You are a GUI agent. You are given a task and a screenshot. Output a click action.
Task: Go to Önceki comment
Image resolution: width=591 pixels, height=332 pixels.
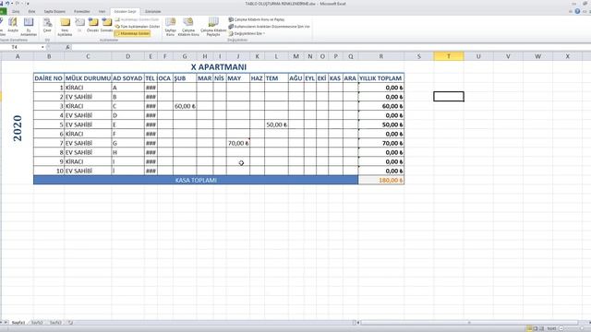[92, 25]
